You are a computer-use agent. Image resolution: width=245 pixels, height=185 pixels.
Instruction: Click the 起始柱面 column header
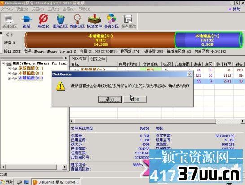click(182, 64)
